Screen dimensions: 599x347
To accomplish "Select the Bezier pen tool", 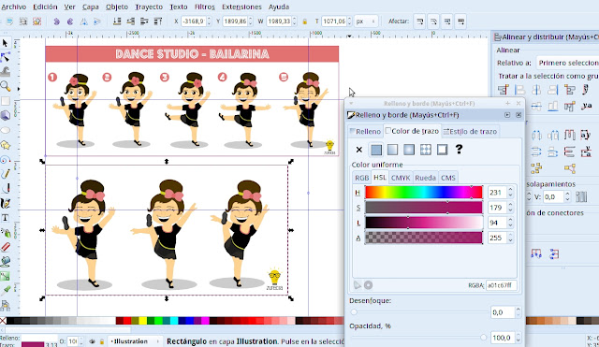I will point(5,189).
